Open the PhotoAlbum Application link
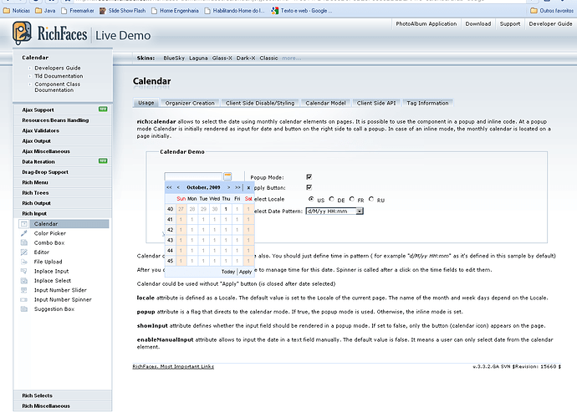Screen dimensions: 577x418 pos(426,24)
